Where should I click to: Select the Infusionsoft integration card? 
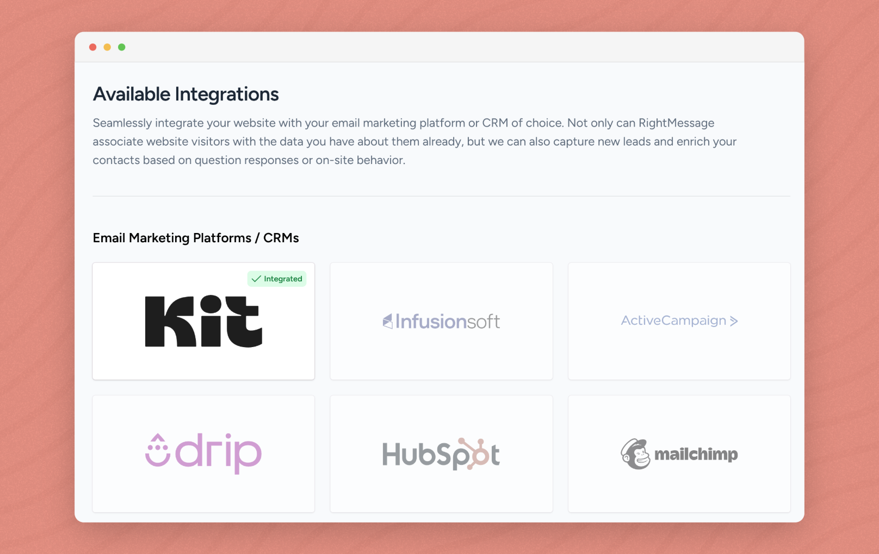(x=441, y=321)
